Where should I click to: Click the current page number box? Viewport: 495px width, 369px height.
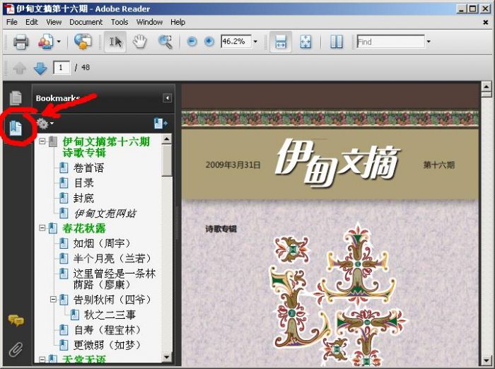(x=62, y=68)
